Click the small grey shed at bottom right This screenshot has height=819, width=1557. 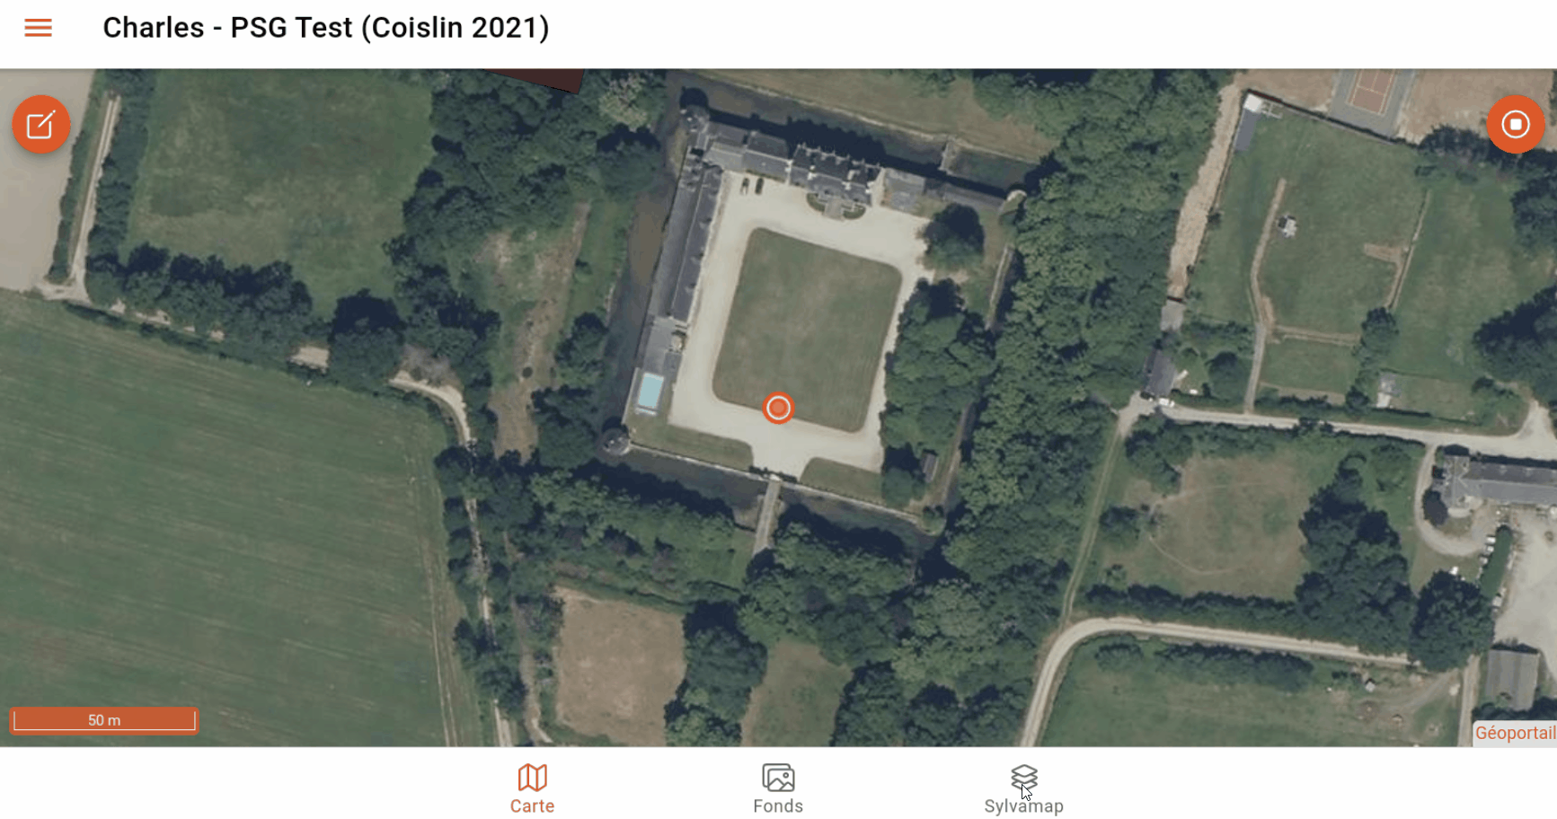(x=1512, y=679)
